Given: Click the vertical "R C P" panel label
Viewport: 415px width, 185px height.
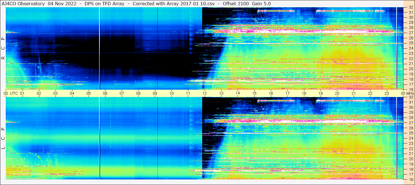Looking at the screenshot, I should (3, 48).
